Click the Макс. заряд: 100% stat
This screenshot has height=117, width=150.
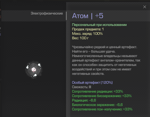pyautogui.click(x=87, y=34)
